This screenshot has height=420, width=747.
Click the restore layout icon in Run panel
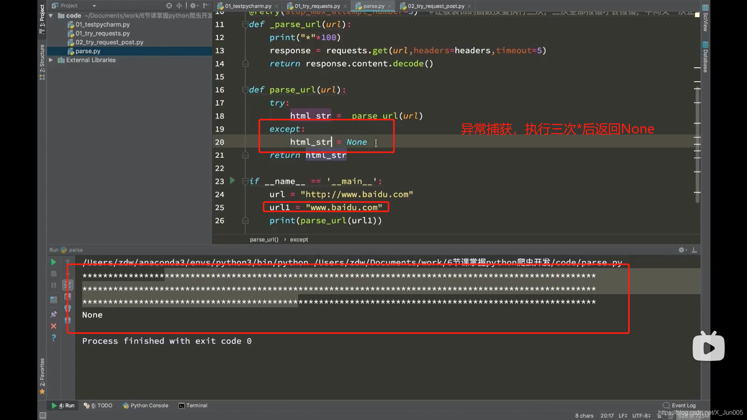[53, 300]
